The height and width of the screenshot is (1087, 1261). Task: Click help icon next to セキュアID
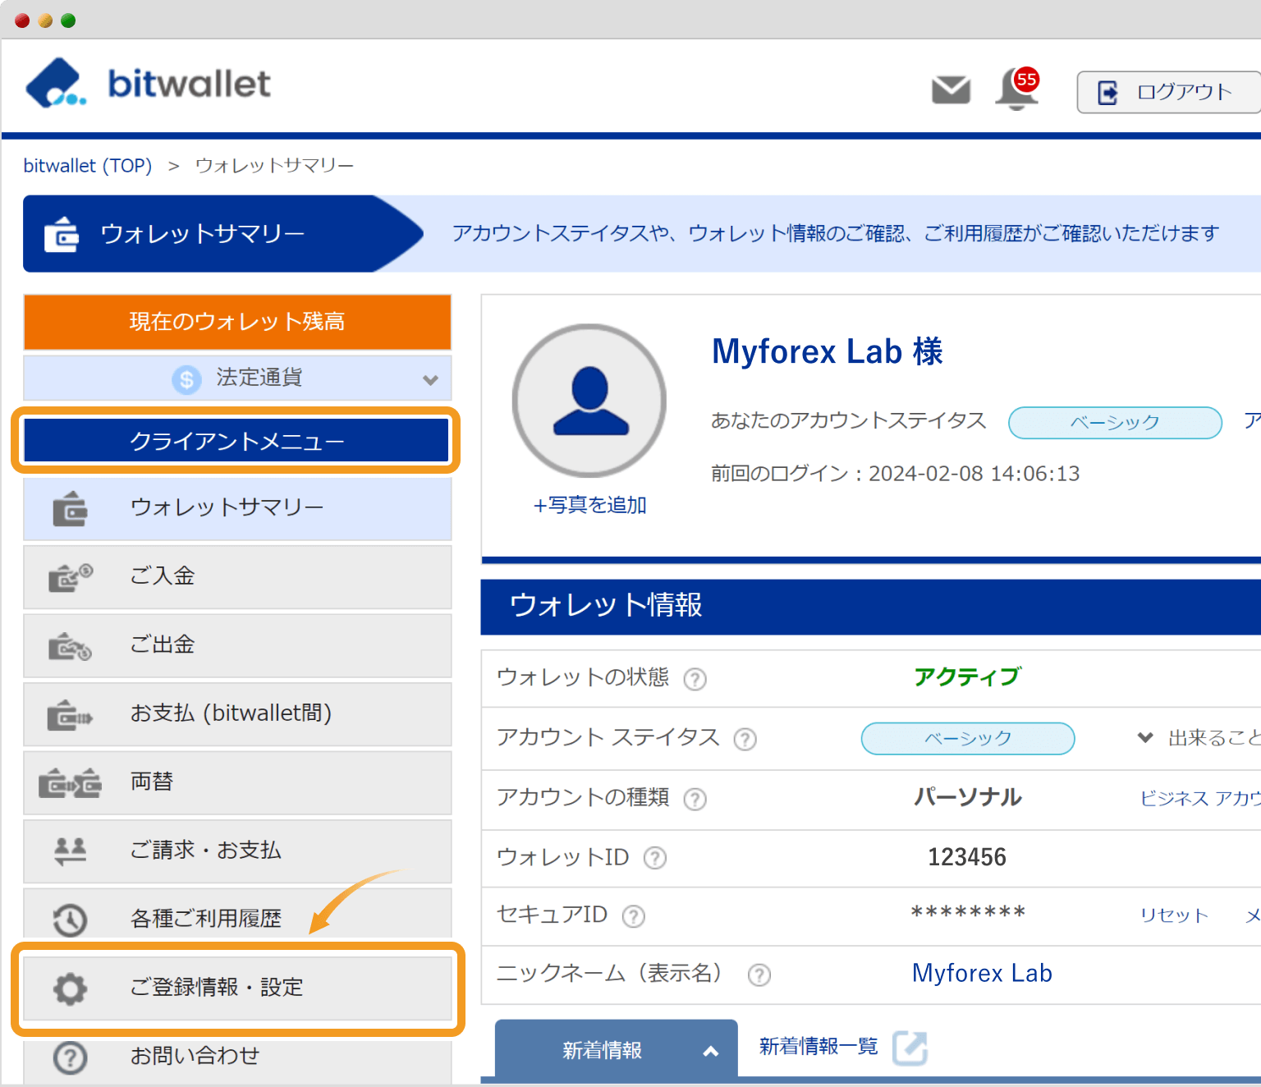[634, 916]
